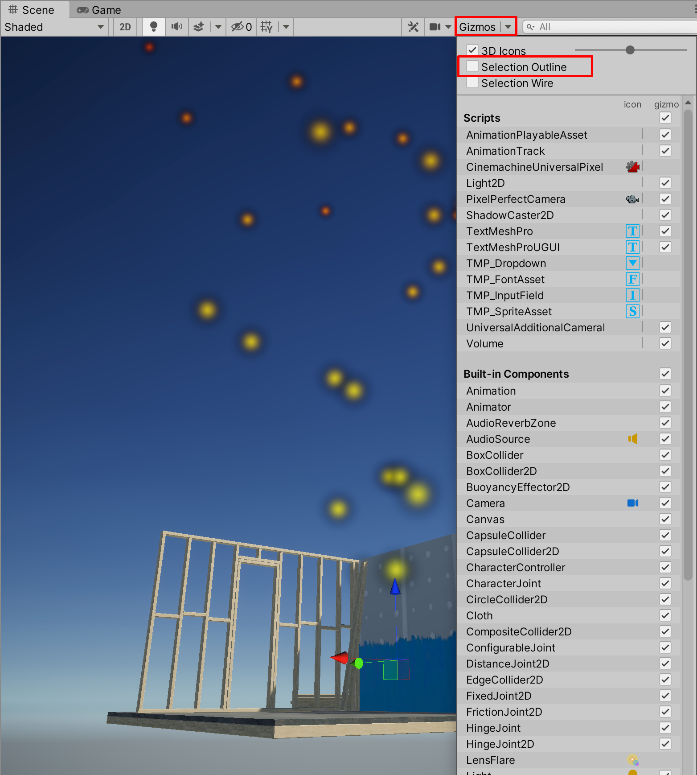Toggle the Scripts gizmo checkbox
697x775 pixels.
(665, 118)
